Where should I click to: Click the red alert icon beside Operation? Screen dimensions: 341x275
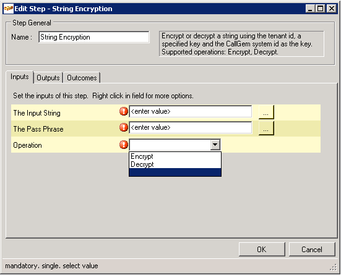pyautogui.click(x=124, y=145)
